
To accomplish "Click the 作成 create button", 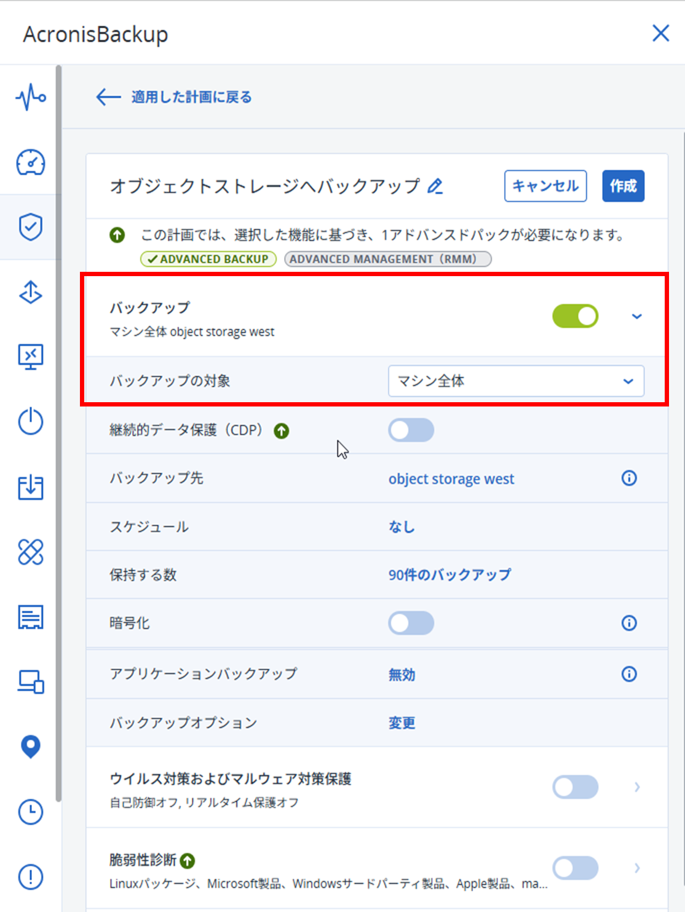I will point(623,186).
